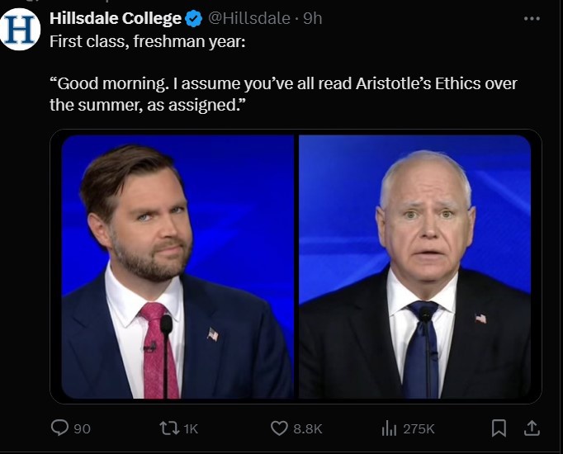Bookmark this post with the bookmark icon

499,428
